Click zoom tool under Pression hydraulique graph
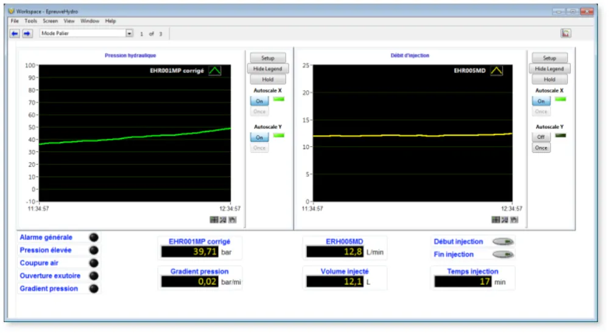The height and width of the screenshot is (333, 609). (223, 220)
